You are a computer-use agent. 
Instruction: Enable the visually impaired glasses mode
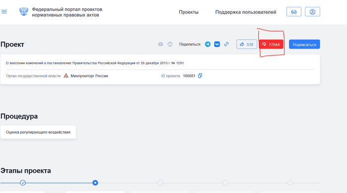coord(293,12)
